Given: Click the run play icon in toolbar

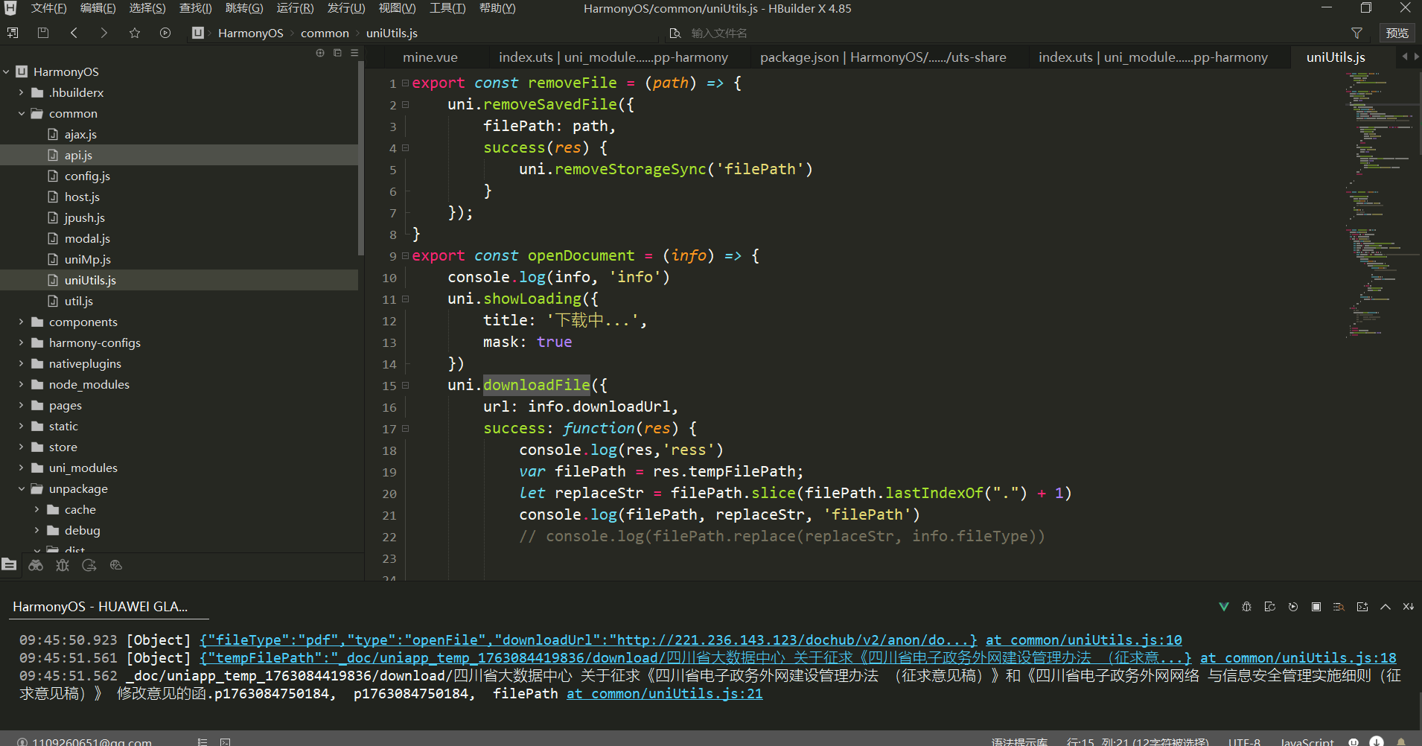Looking at the screenshot, I should coord(165,33).
